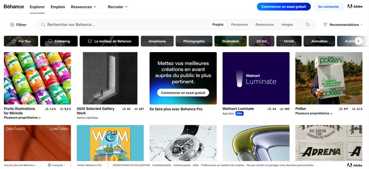Open the Français language selector
369x169 pixels.
click(57, 165)
